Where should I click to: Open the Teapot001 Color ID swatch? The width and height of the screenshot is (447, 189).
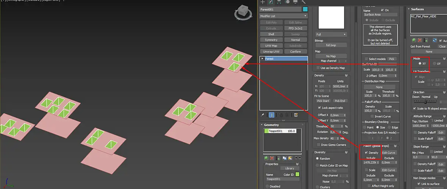point(297,175)
